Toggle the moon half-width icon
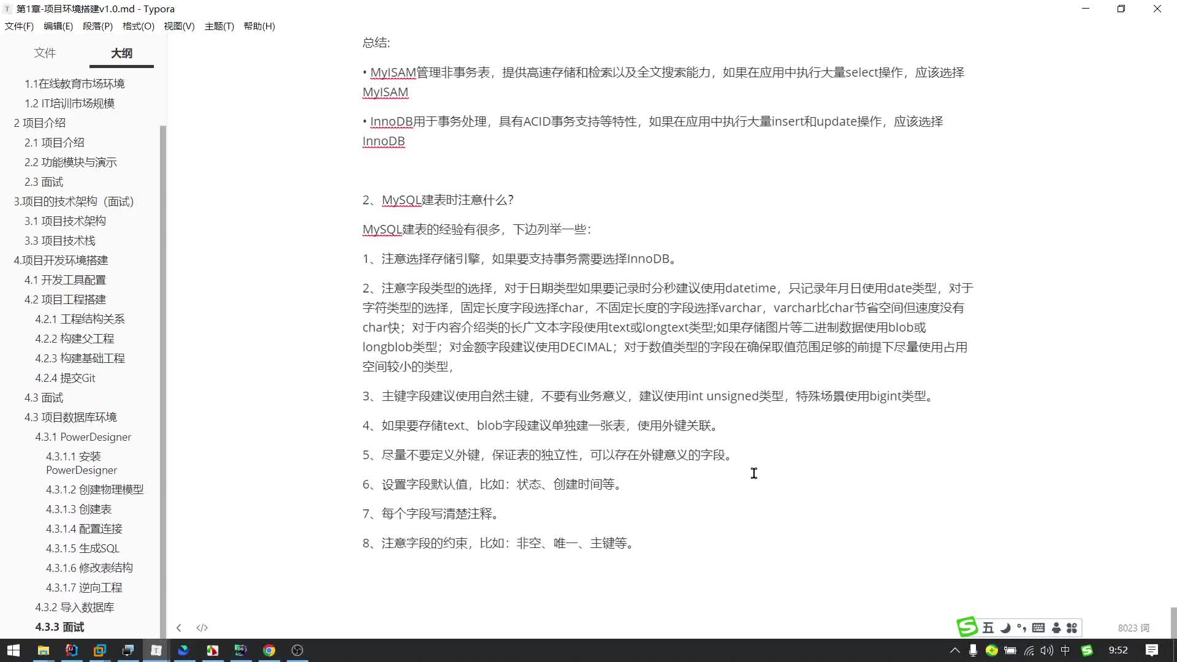This screenshot has height=662, width=1177. (1005, 628)
